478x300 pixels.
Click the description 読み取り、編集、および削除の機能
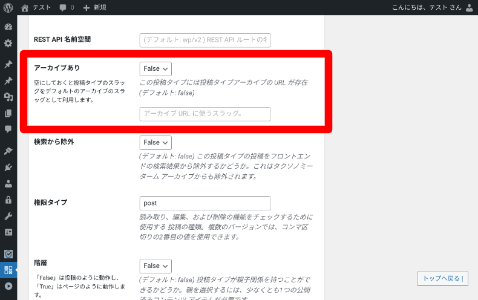click(226, 227)
